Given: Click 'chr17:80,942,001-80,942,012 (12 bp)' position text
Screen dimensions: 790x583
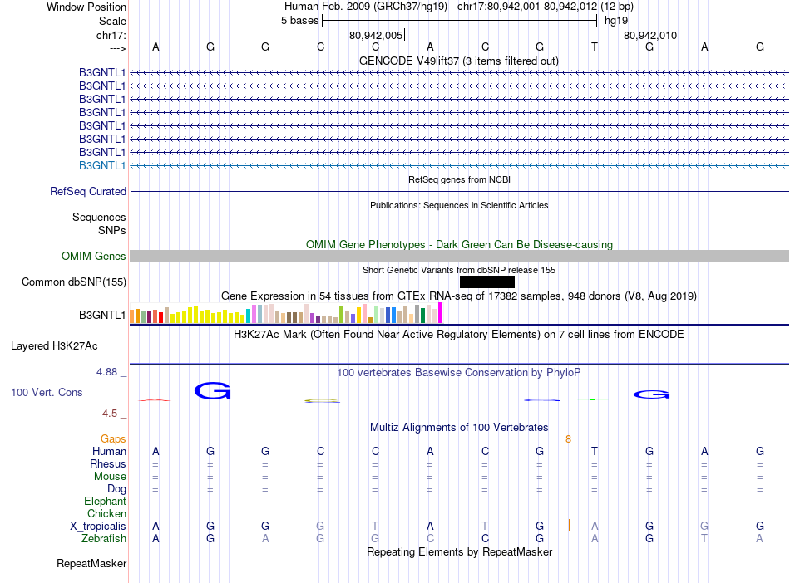Looking at the screenshot, I should coord(546,7).
